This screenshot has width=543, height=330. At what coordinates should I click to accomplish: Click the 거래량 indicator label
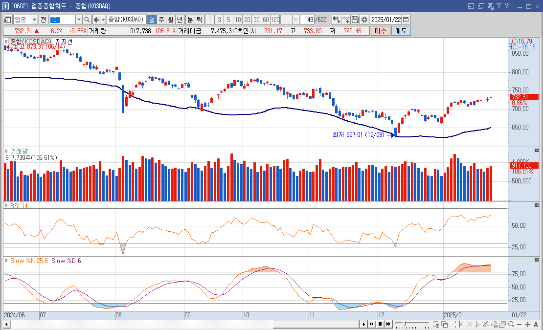[19, 151]
